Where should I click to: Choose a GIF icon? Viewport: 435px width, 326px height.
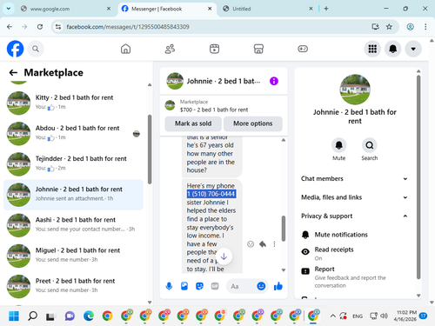point(215,286)
